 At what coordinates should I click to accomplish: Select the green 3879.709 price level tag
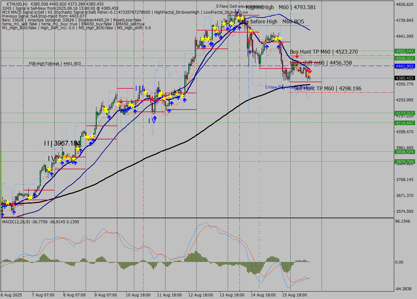coord(404,162)
